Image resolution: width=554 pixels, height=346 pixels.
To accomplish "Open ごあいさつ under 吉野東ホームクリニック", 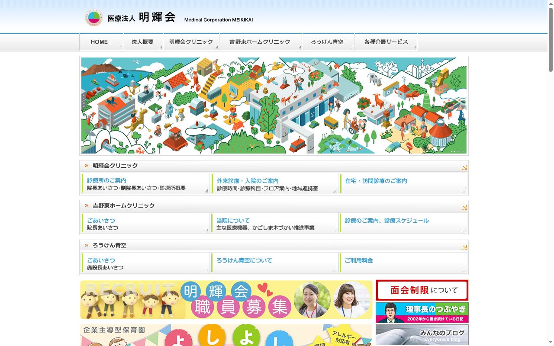I will tap(101, 220).
